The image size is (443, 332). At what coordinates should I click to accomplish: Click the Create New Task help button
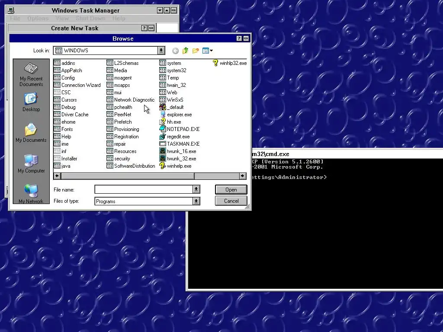[144, 28]
